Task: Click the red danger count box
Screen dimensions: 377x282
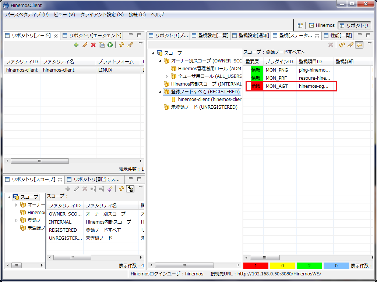Action: tap(256, 266)
